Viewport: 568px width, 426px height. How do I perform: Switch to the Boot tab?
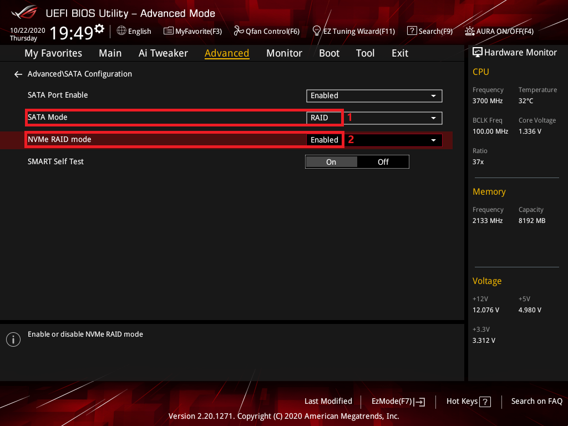329,53
